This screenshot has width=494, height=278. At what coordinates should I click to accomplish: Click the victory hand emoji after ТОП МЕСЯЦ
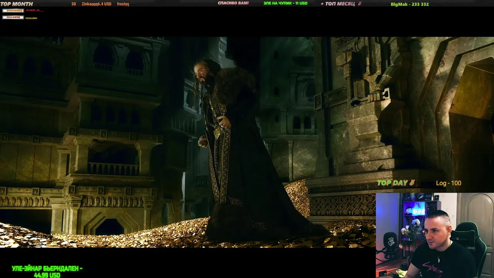[359, 4]
